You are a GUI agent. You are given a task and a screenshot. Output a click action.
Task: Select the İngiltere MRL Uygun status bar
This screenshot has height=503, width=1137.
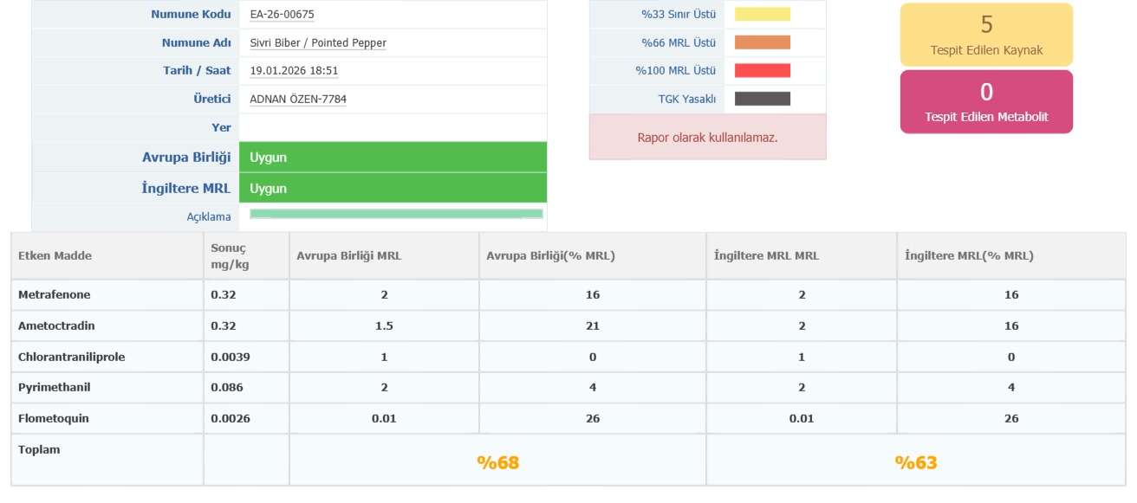pyautogui.click(x=392, y=188)
